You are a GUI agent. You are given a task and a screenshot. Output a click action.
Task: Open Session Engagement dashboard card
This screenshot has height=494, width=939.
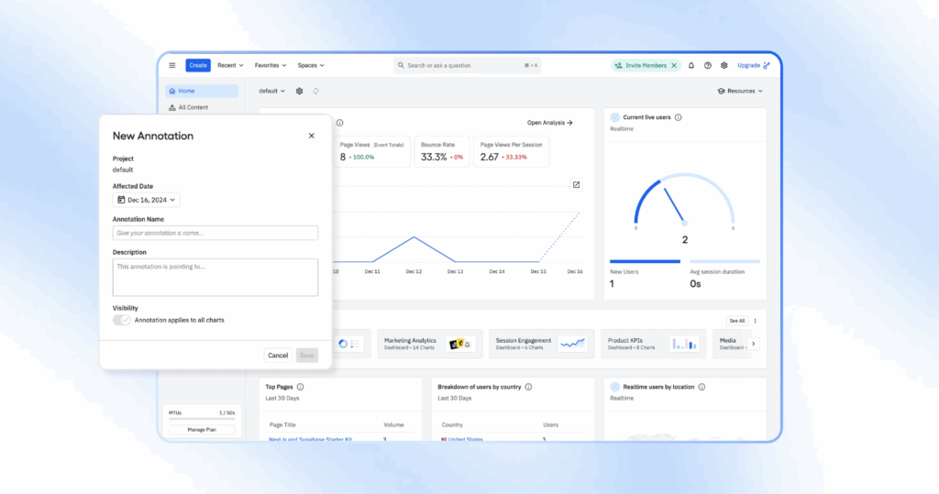pyautogui.click(x=541, y=344)
